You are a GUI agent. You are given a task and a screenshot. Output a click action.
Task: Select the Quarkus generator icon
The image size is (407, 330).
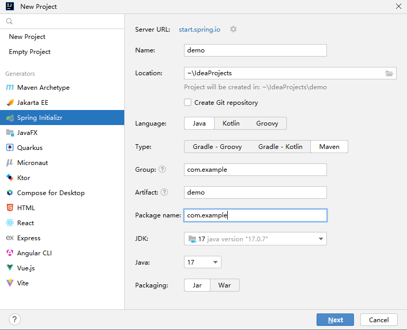pos(9,148)
